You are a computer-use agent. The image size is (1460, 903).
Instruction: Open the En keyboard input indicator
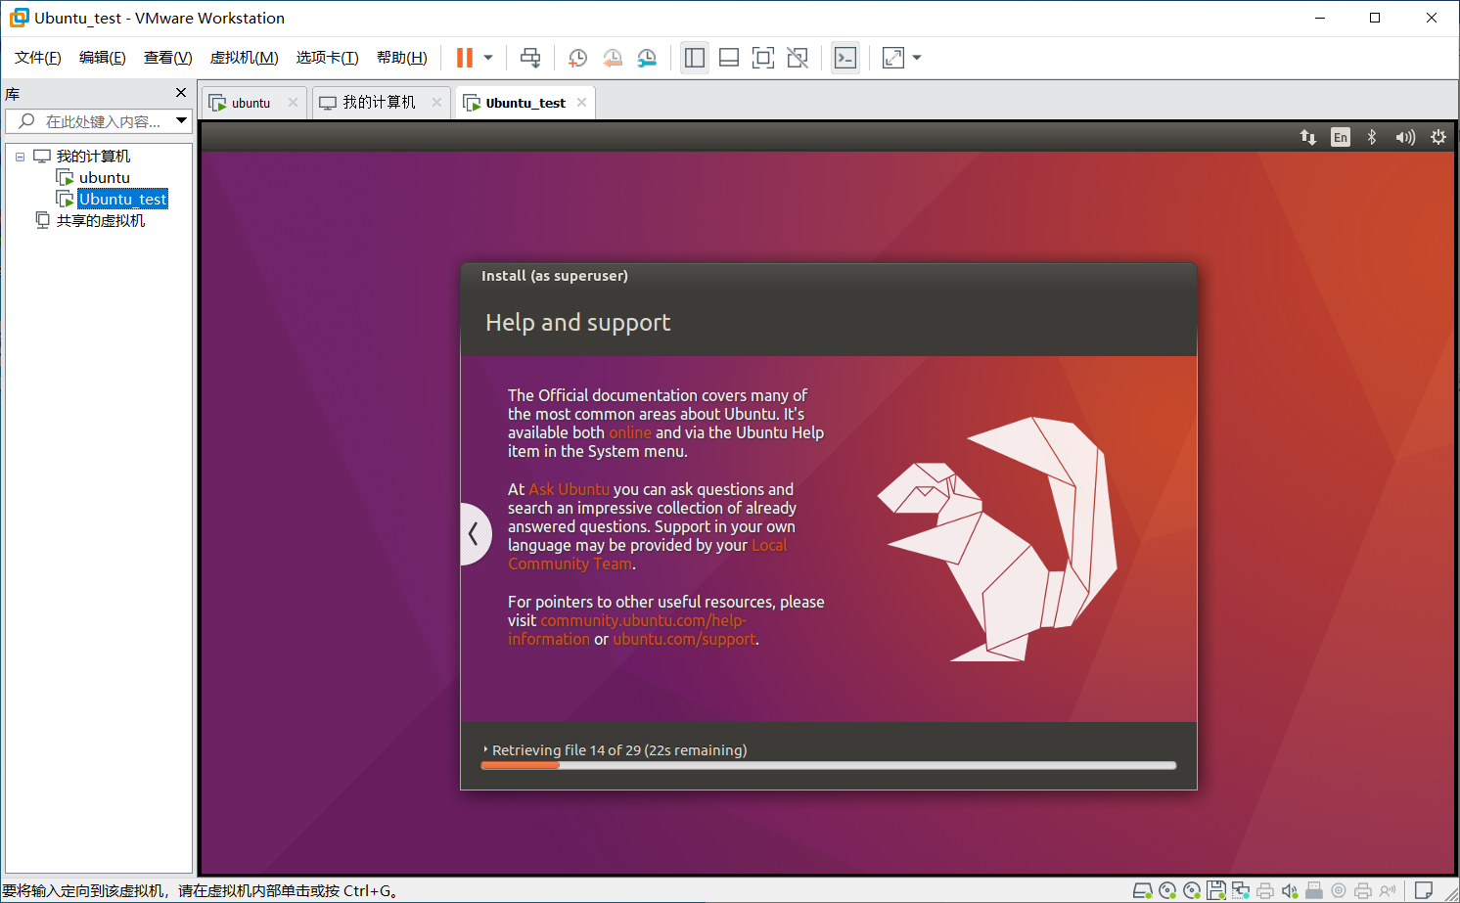click(1341, 137)
